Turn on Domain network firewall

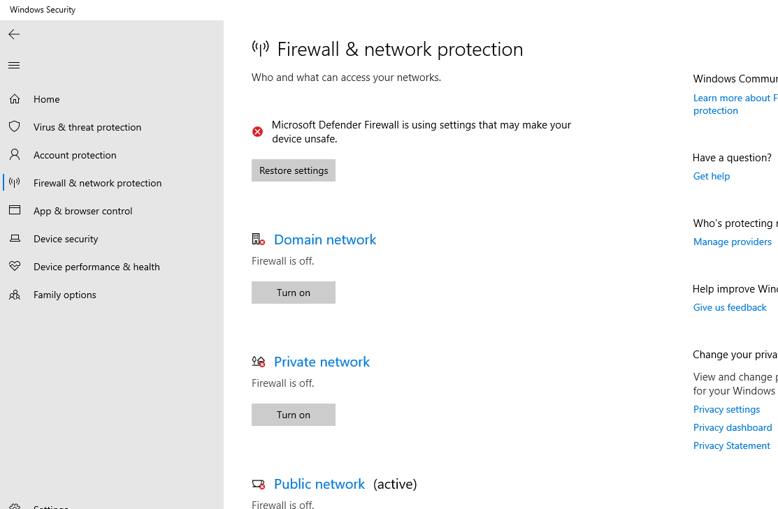294,293
